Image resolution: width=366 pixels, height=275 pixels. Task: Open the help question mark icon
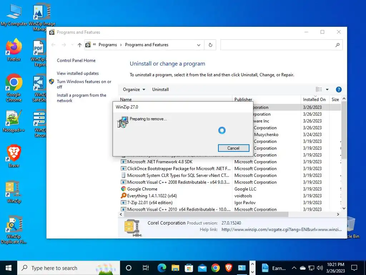click(339, 89)
